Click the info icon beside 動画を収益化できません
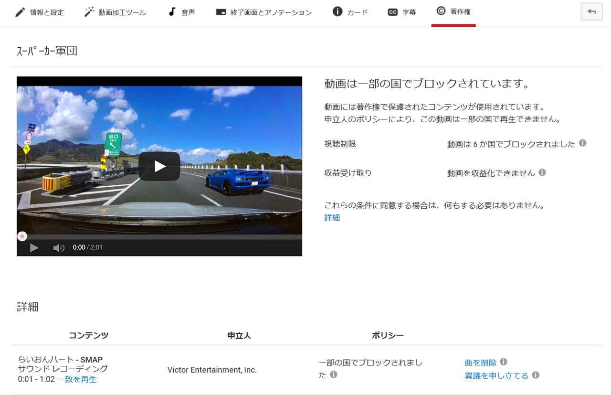The image size is (611, 395). click(x=542, y=172)
